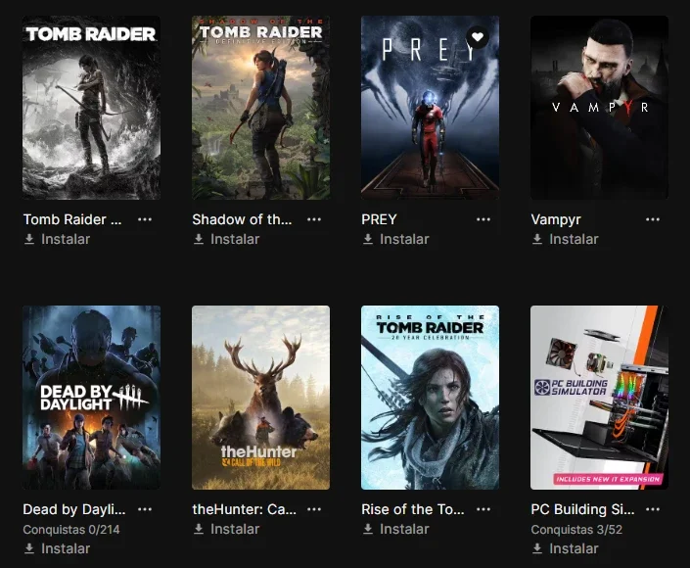Open three-dot menu for PREY

pyautogui.click(x=483, y=219)
